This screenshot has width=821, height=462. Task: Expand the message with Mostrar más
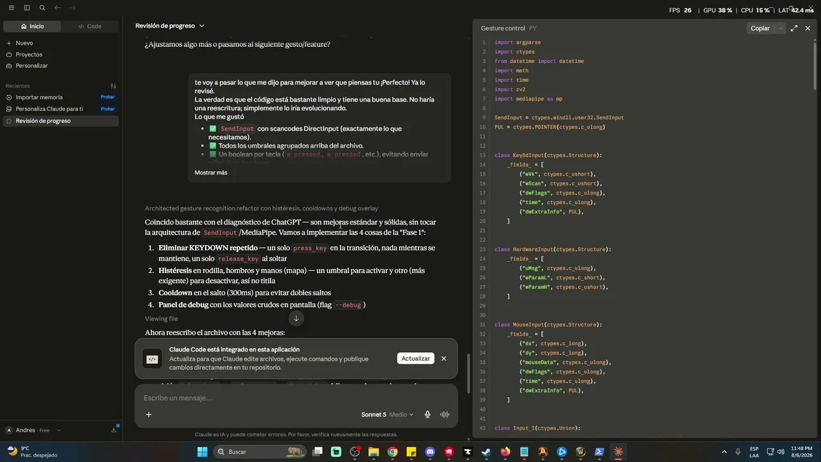(x=211, y=173)
